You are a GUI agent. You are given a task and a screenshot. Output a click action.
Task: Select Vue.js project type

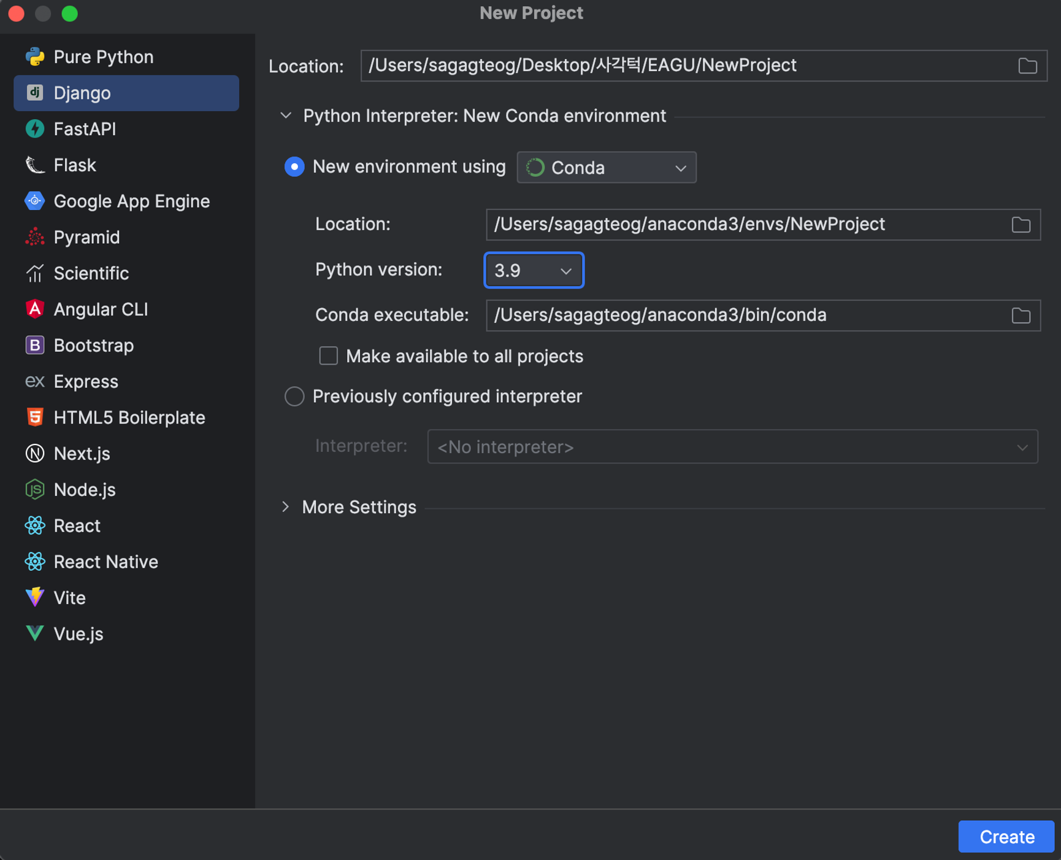point(79,633)
